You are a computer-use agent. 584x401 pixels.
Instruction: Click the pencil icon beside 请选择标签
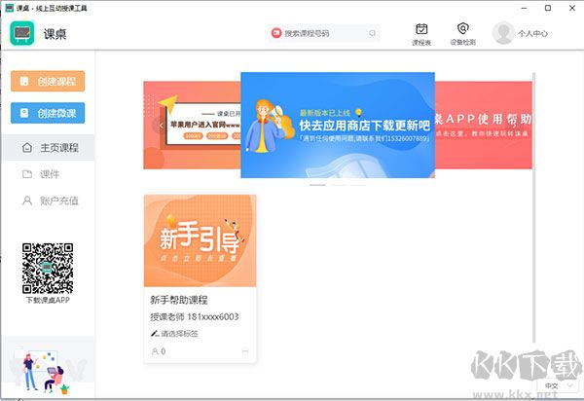154,334
